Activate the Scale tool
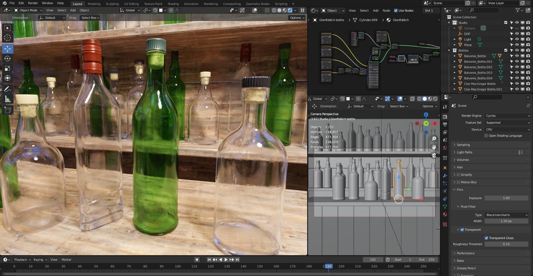The width and height of the screenshot is (533, 276). pyautogui.click(x=7, y=68)
